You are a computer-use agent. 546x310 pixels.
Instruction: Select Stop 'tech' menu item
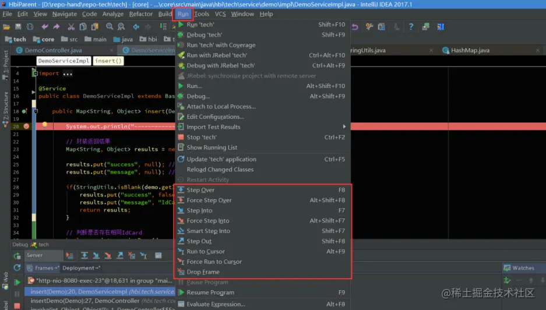263,138
